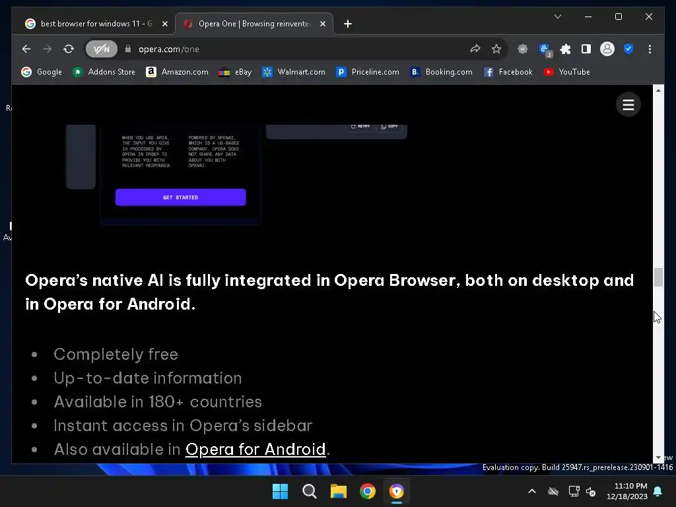Open the Priceline.com bookmark

[x=367, y=72]
